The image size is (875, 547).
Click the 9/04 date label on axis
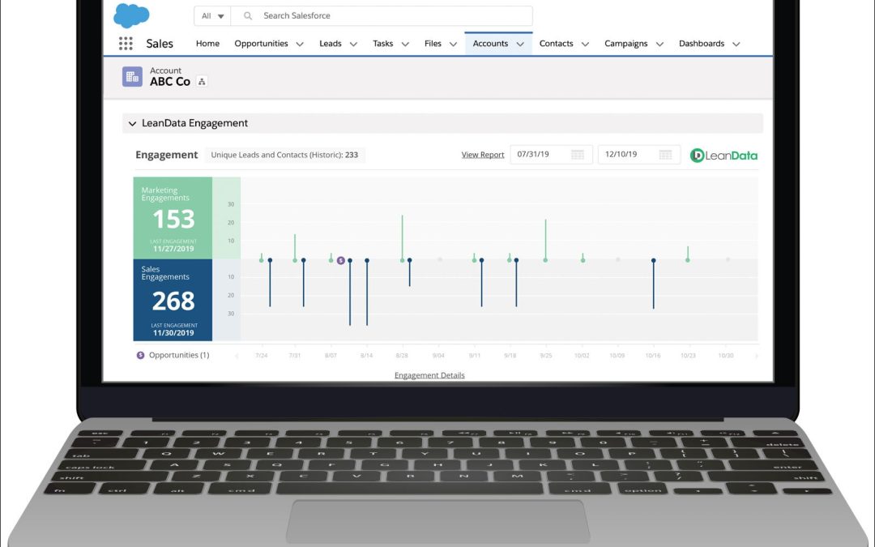[x=438, y=356]
